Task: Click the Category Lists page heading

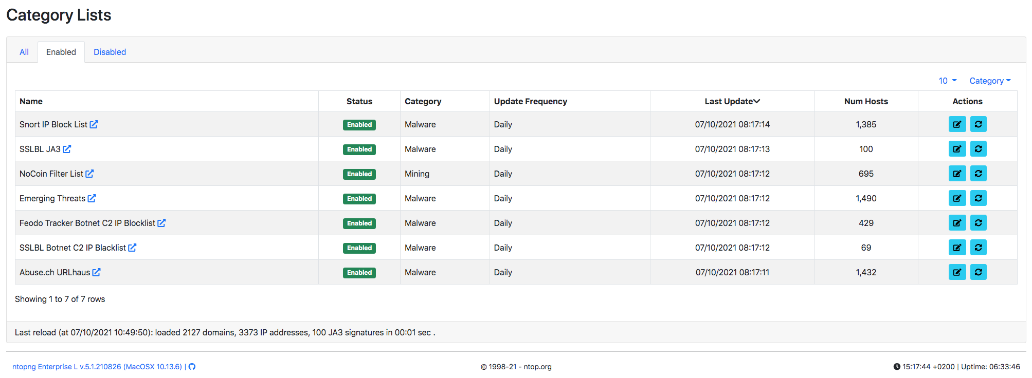Action: pos(59,15)
